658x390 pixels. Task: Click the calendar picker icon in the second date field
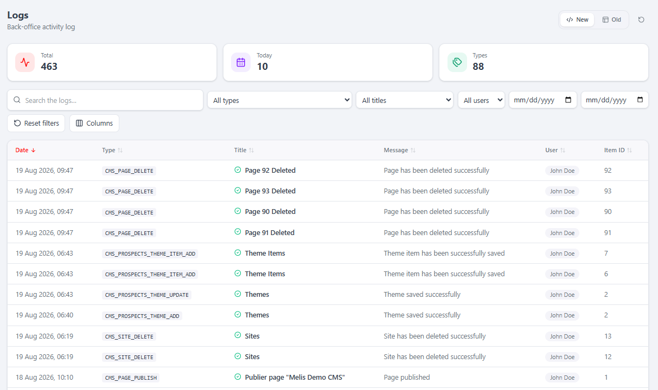pos(640,100)
